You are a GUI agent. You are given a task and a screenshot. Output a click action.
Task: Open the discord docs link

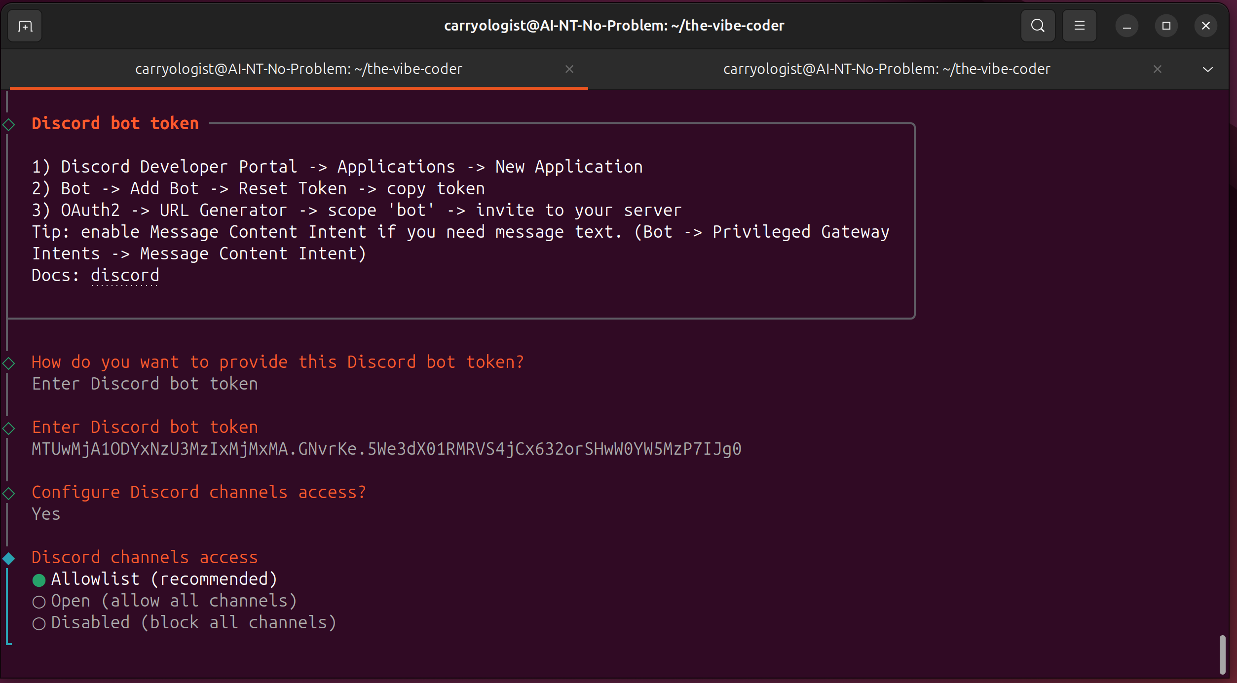(125, 275)
